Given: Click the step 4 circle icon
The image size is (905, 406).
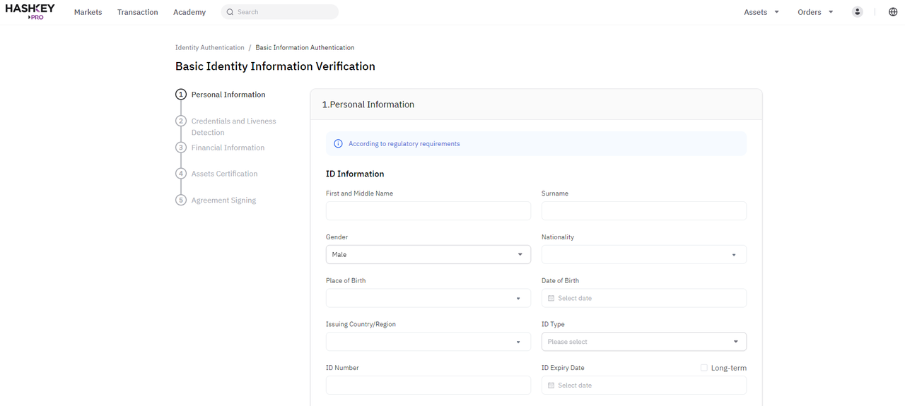Looking at the screenshot, I should pyautogui.click(x=181, y=174).
